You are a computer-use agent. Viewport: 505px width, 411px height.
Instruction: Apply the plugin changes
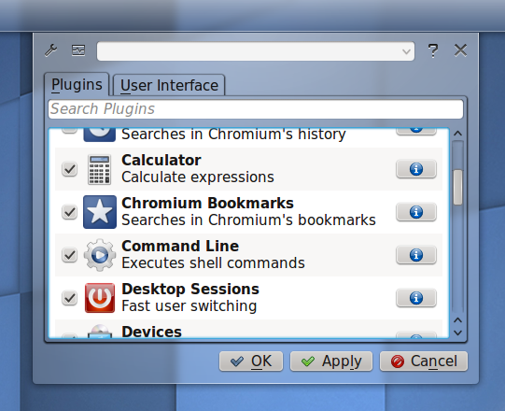[x=331, y=361]
